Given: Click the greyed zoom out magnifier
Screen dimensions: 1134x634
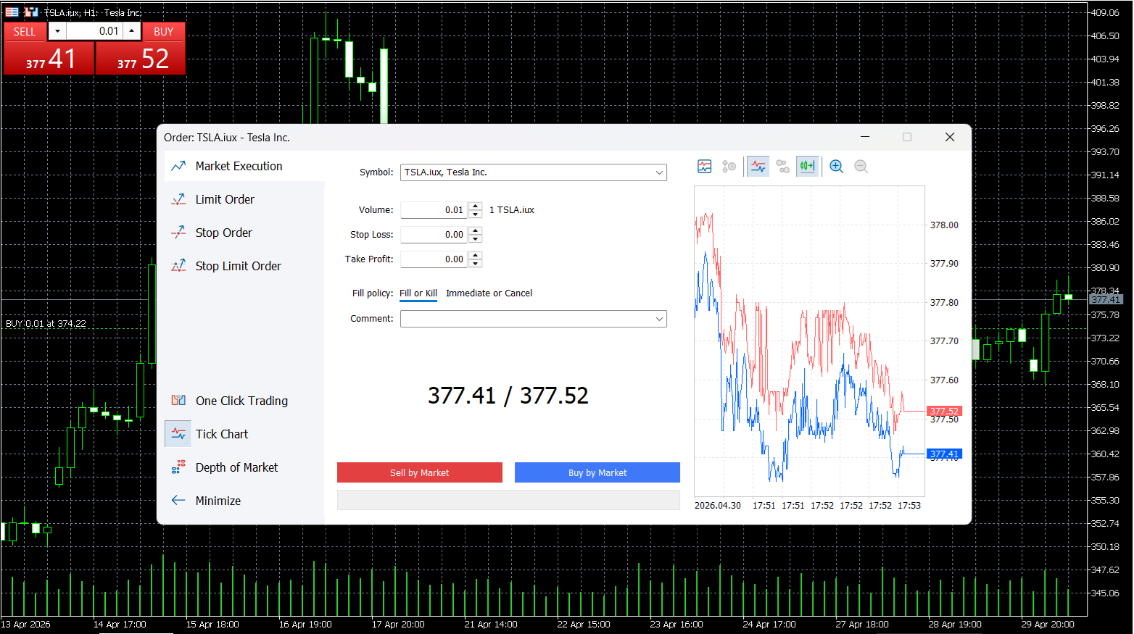Looking at the screenshot, I should pyautogui.click(x=861, y=167).
